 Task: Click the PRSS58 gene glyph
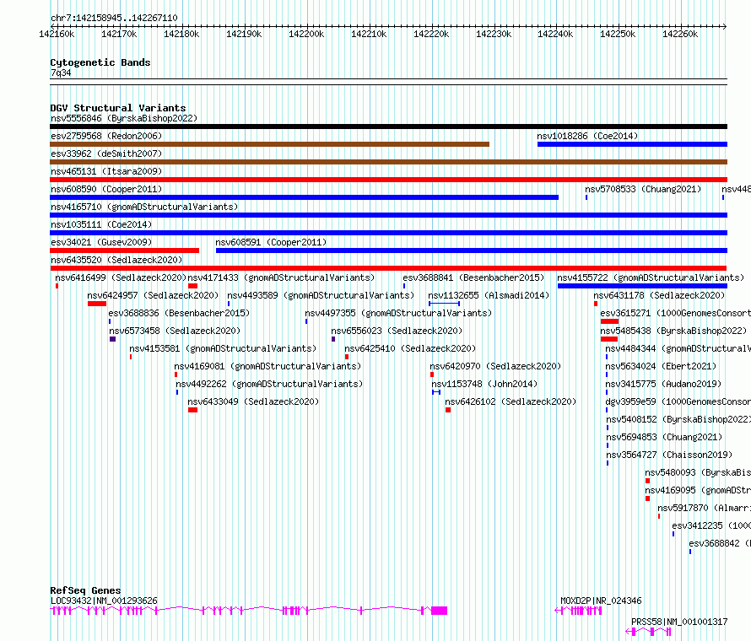(x=649, y=632)
